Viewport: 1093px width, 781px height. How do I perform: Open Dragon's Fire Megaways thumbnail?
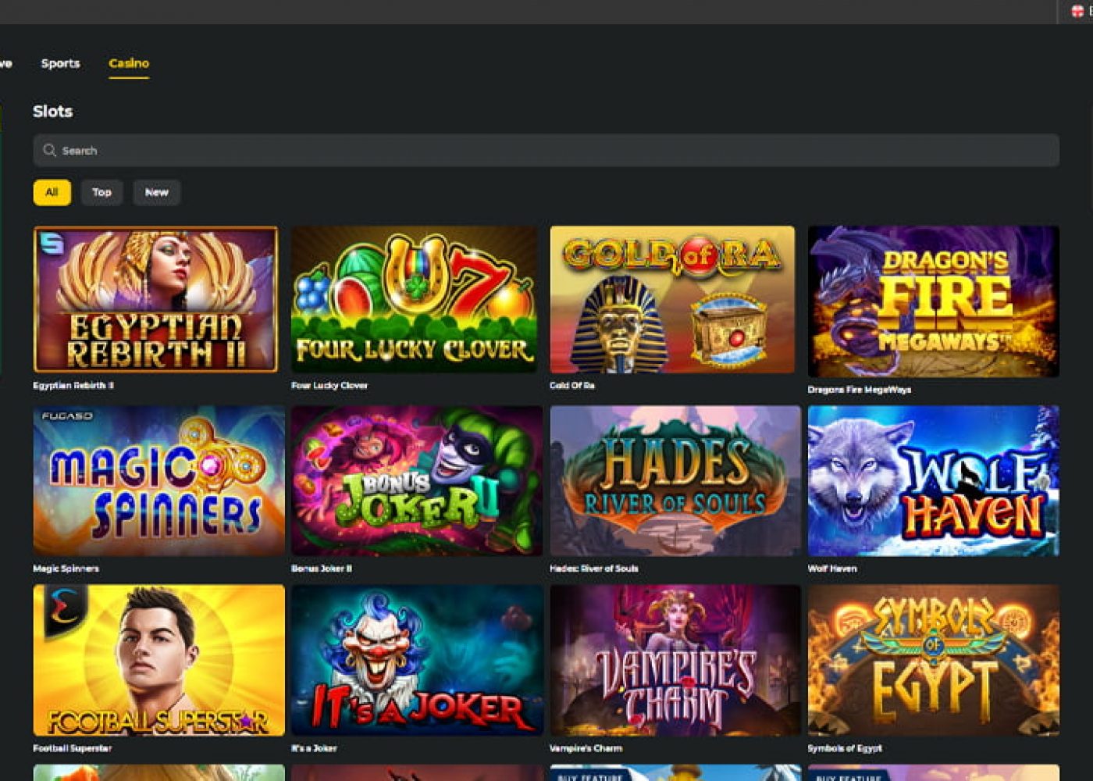[933, 301]
